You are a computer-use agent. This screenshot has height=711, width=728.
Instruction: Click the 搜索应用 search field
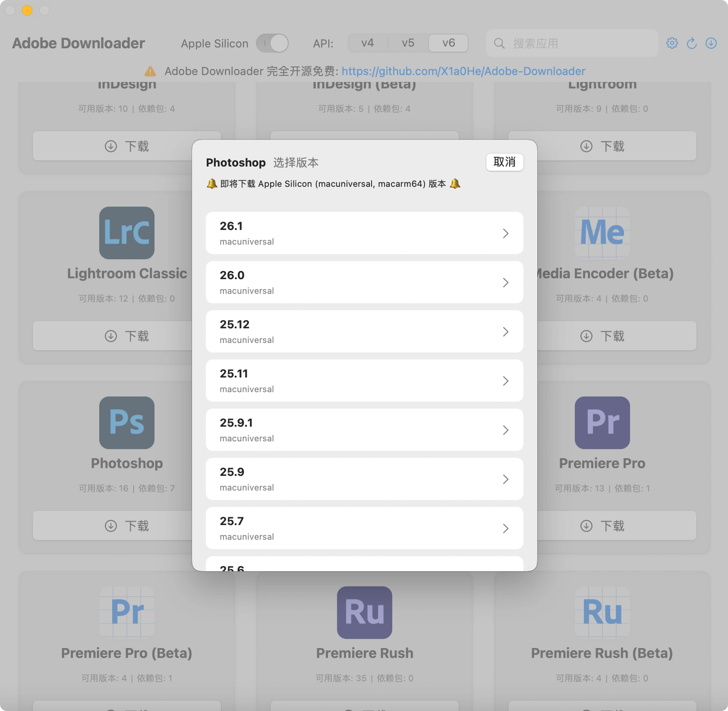pos(572,43)
